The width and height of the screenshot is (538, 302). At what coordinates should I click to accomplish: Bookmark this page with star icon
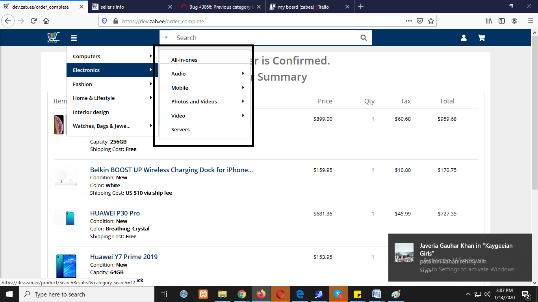click(431, 21)
